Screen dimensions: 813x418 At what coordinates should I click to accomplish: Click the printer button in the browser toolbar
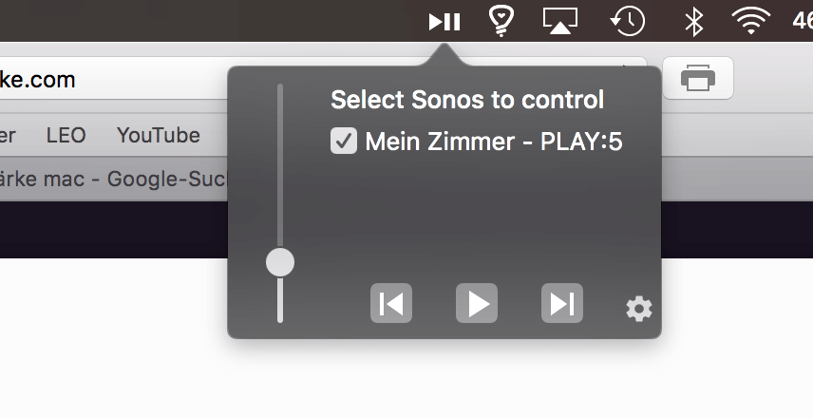click(x=698, y=78)
